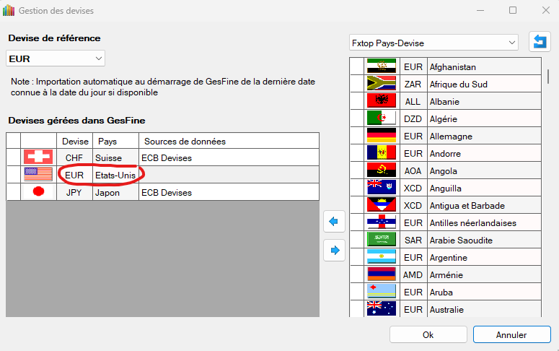
Task: Click the Argentina flag icon
Action: (x=381, y=258)
